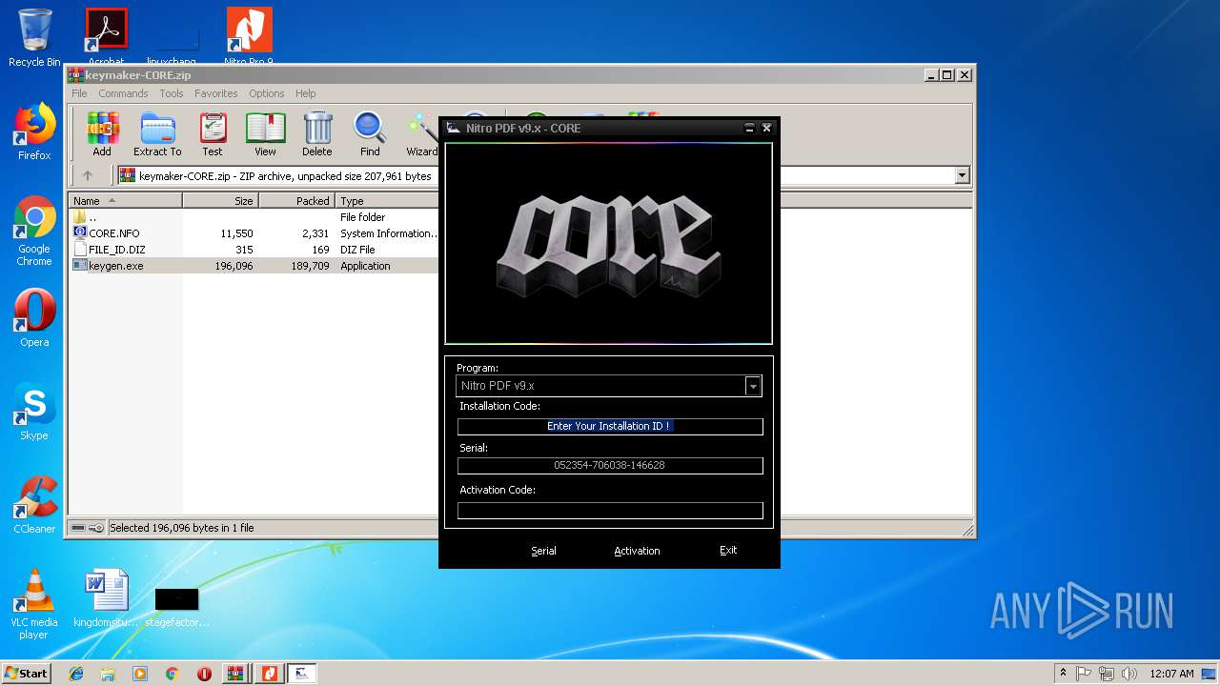
Task: Click the Opera icon in taskbar
Action: (x=204, y=674)
